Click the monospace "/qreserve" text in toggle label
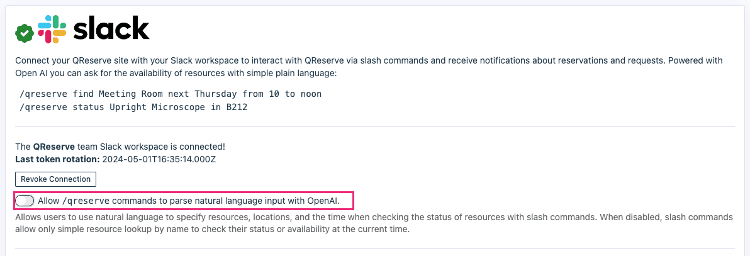 pyautogui.click(x=86, y=201)
